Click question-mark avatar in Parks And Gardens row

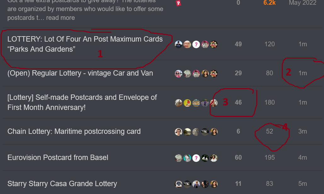(x=196, y=44)
